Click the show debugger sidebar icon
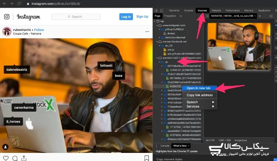 pos(271,16)
